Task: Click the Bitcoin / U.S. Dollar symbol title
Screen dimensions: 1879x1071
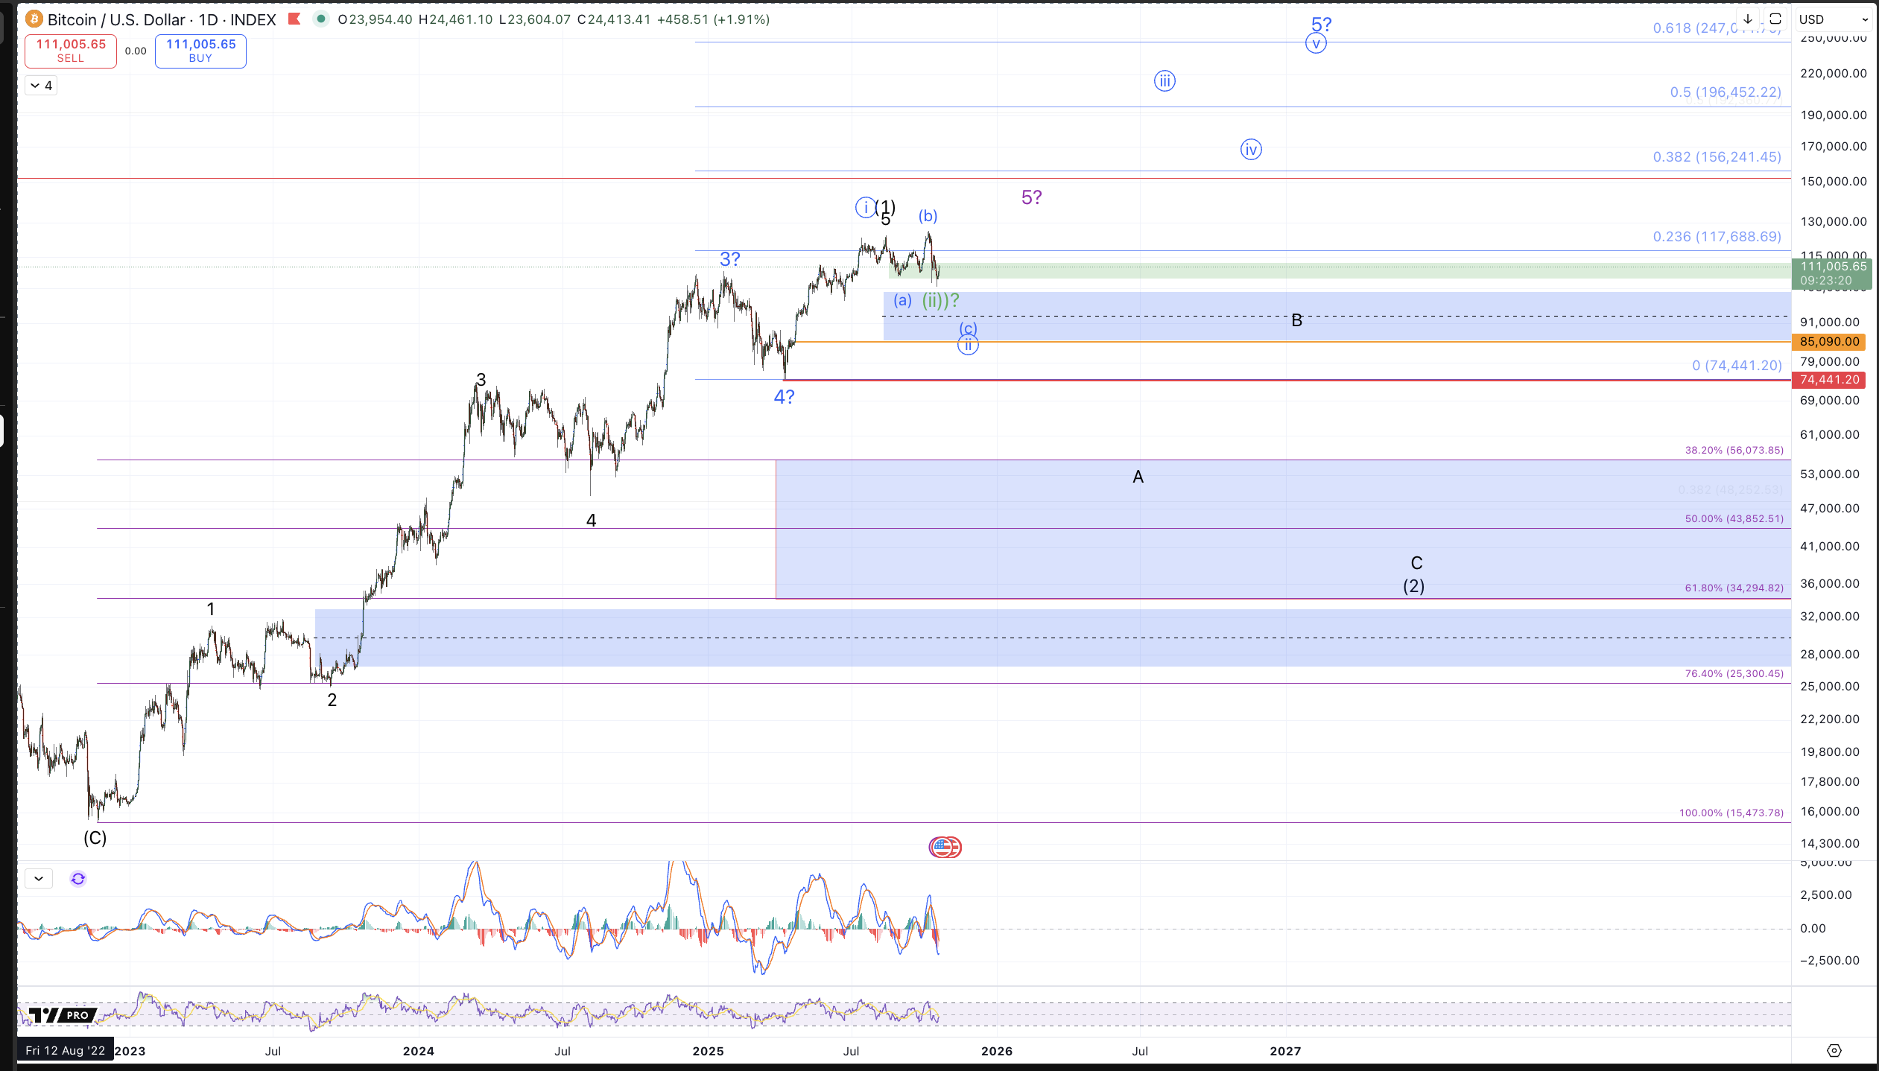Action: (161, 19)
